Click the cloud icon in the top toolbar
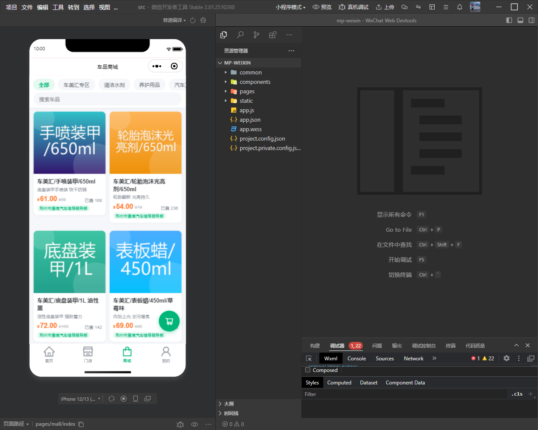The width and height of the screenshot is (538, 430). tap(405, 7)
